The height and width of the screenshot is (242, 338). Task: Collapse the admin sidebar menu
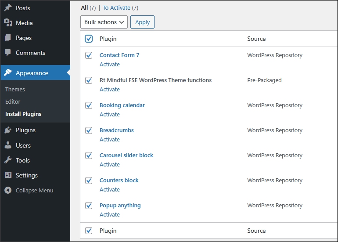pos(29,190)
